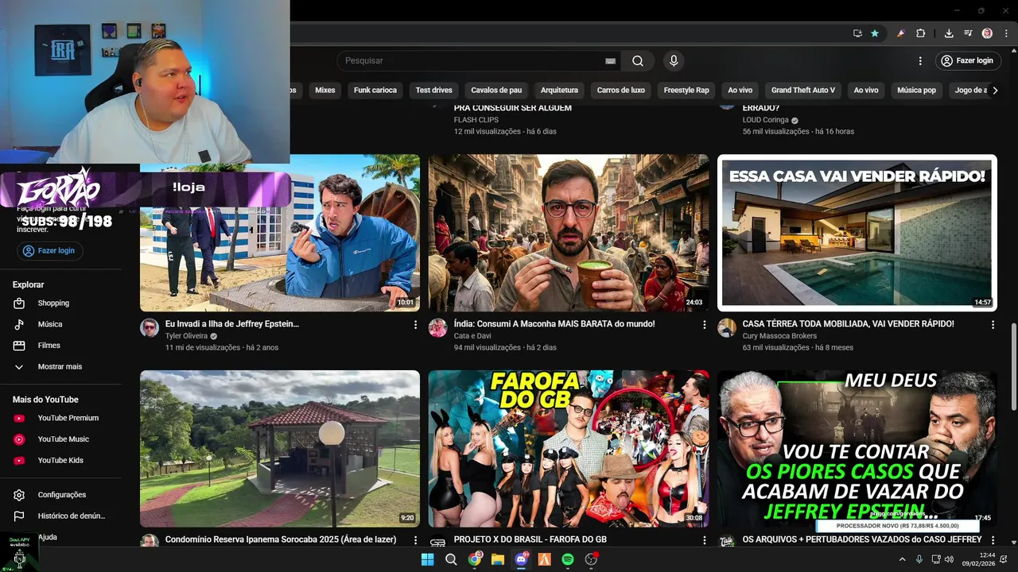Image resolution: width=1018 pixels, height=572 pixels.
Task: Open FAROFA DO GB video thumbnail
Action: coord(569,449)
